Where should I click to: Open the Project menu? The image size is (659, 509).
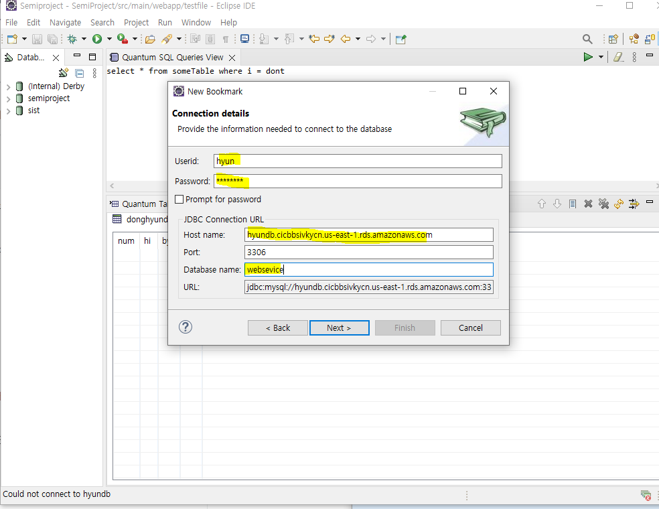click(136, 22)
